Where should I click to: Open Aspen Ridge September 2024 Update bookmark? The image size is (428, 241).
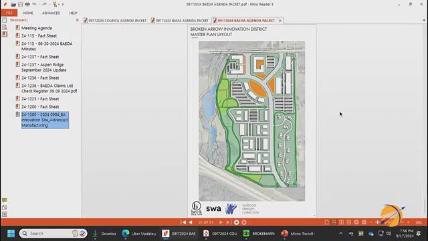[x=44, y=67]
